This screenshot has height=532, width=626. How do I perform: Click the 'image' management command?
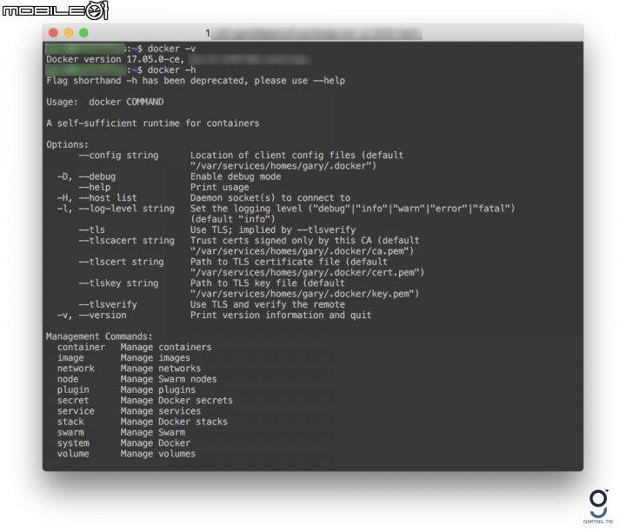70,358
